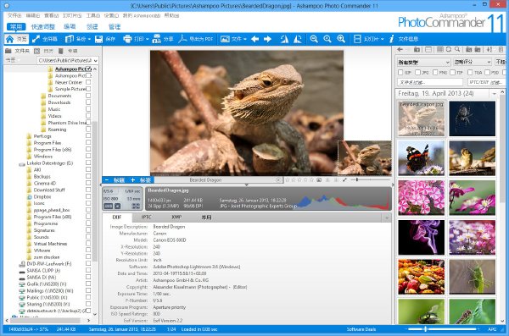Click the back arrow in thumbnail panel
The image size is (509, 336).
[400, 50]
